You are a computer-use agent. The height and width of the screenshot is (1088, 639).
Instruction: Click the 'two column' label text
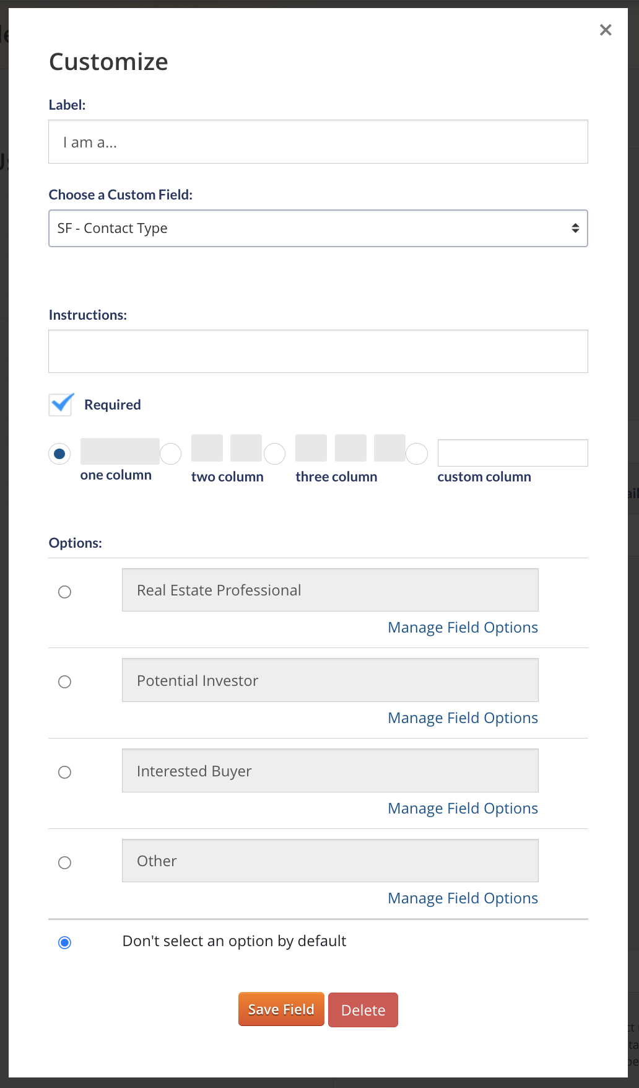227,477
